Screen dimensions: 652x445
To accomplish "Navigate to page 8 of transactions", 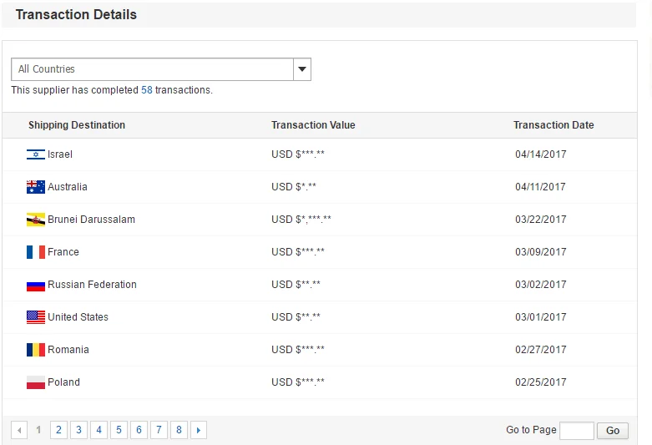I will 179,430.
